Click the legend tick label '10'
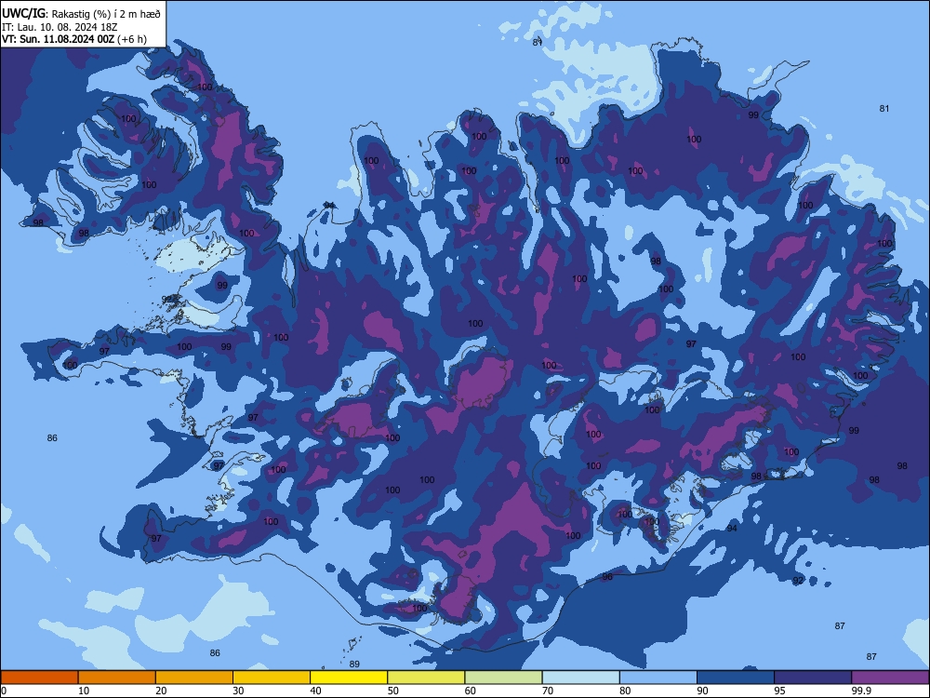Viewport: 930px width, 698px height. pos(84,691)
